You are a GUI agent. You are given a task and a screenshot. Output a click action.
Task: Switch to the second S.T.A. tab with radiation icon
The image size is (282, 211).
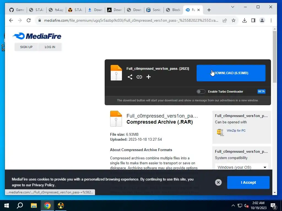(x=76, y=10)
